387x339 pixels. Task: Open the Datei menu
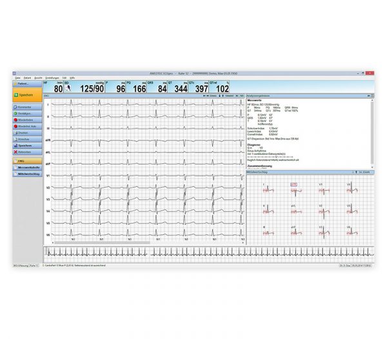pyautogui.click(x=17, y=78)
